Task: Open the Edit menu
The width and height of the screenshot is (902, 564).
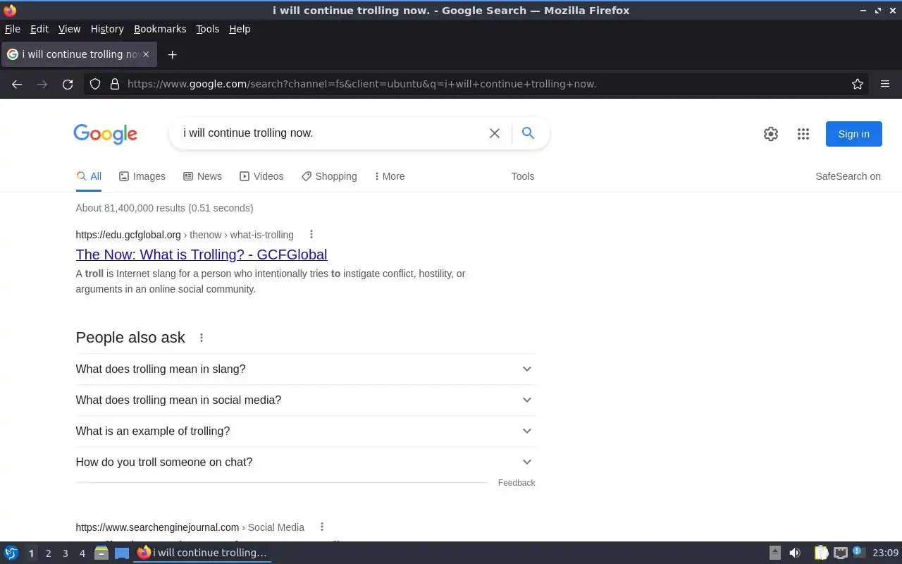Action: point(39,29)
